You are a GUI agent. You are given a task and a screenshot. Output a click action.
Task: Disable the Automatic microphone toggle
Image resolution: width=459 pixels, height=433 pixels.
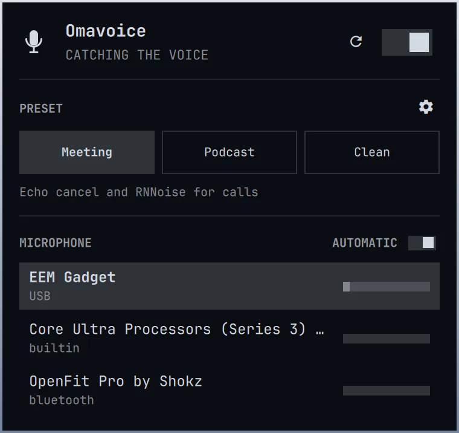422,243
